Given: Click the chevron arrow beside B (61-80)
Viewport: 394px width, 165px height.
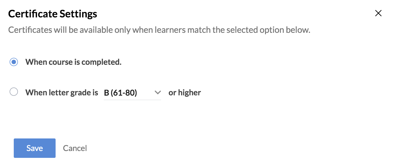Looking at the screenshot, I should (157, 92).
